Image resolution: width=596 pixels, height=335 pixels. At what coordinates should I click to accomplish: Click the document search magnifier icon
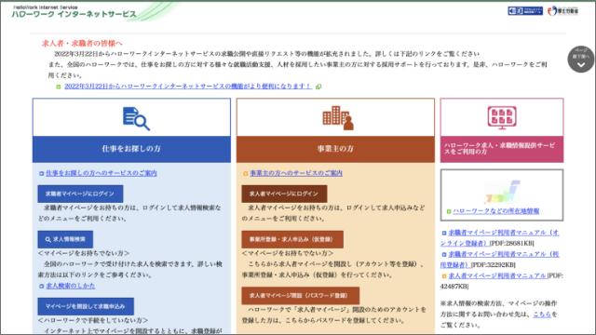136,118
